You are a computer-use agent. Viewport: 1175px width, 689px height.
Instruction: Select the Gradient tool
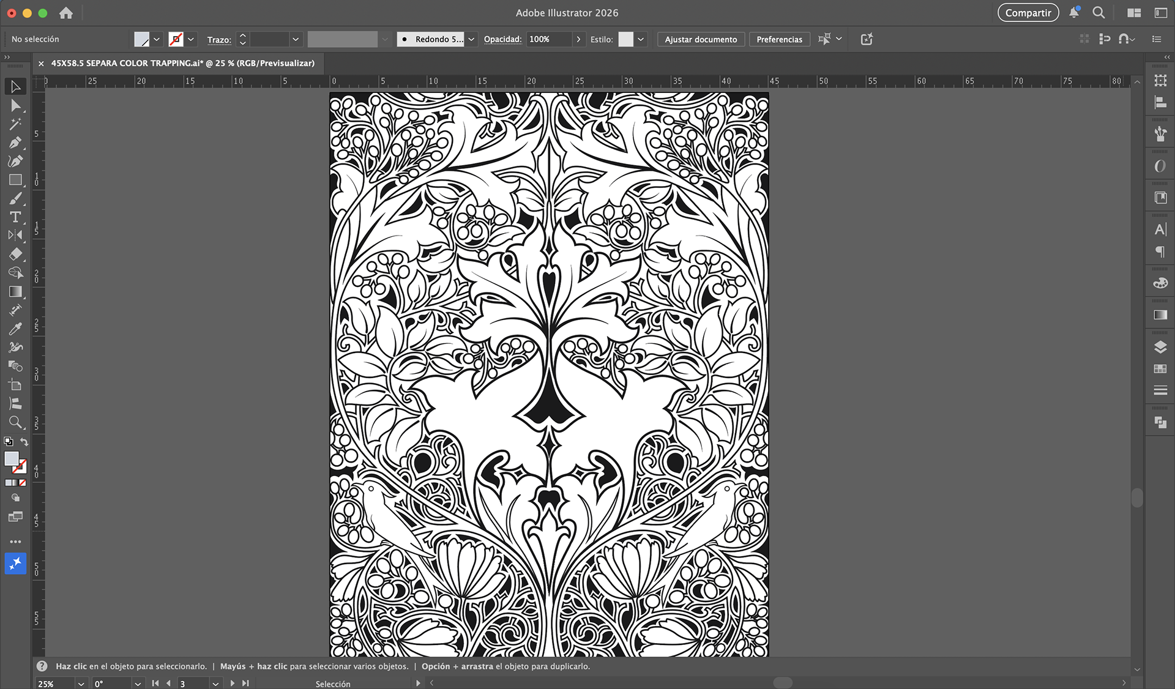pyautogui.click(x=15, y=291)
